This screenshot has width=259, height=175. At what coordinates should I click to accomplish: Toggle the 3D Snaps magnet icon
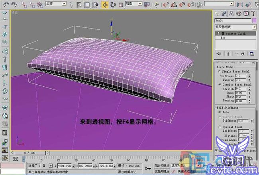coord(166,5)
